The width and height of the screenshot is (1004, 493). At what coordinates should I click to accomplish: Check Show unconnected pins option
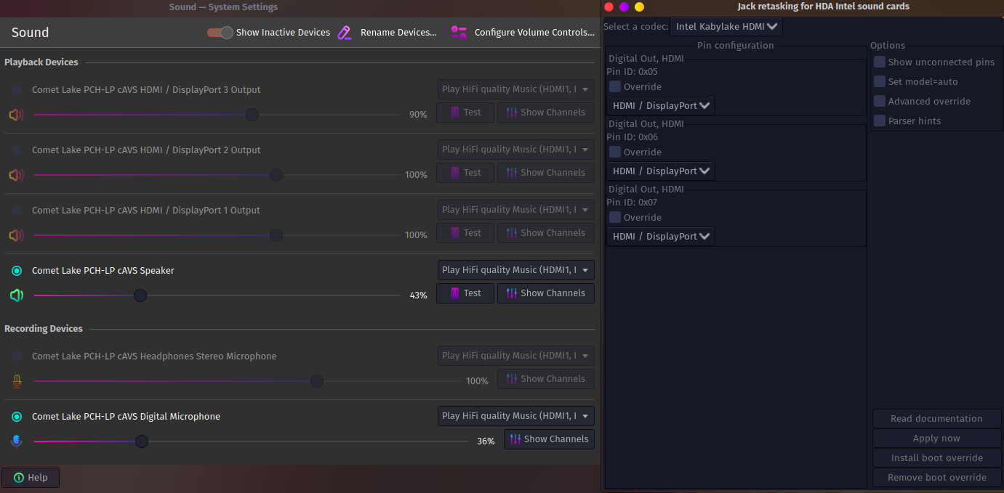point(880,62)
